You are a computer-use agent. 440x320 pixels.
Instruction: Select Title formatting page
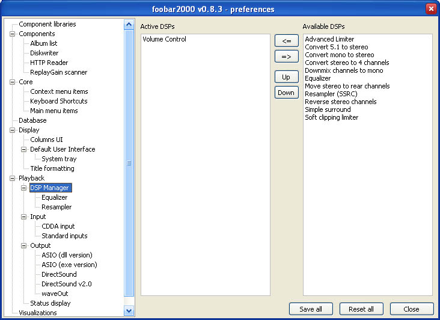[52, 168]
